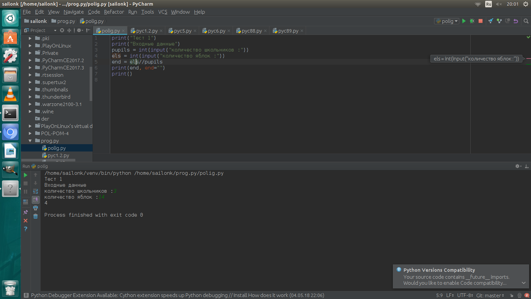Stop the process with the red square toolbar icon
Viewport: 531px width, 299px height.
[480, 21]
